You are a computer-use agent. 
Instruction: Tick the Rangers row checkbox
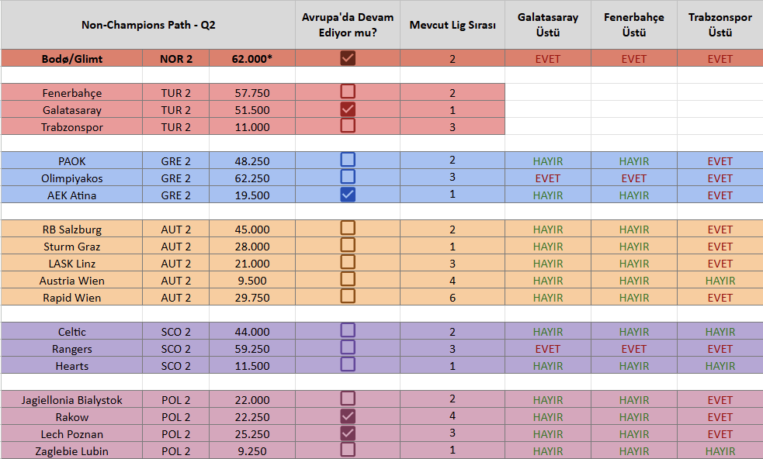tap(348, 347)
